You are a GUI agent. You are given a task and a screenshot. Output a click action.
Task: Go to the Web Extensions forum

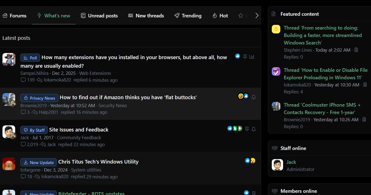[95, 73]
